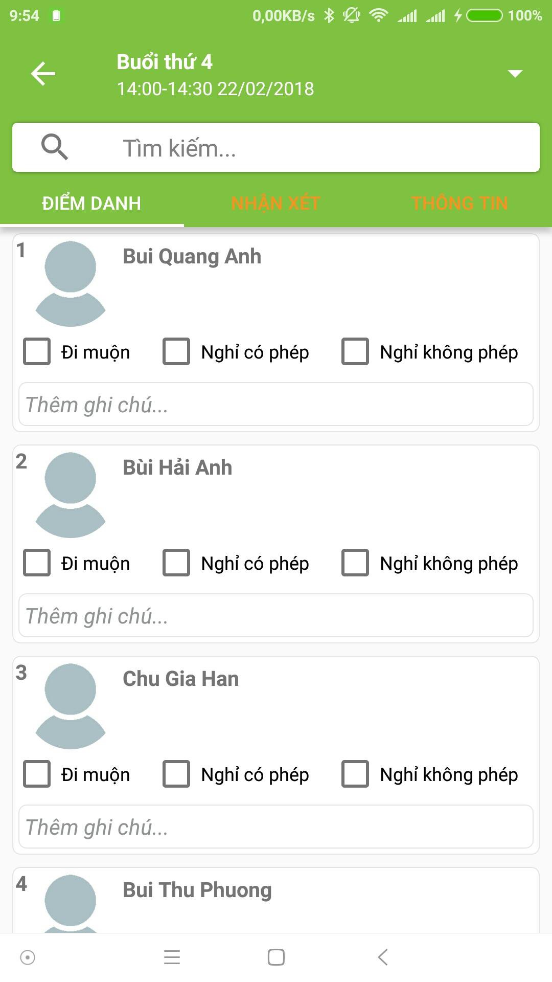Tap the back arrow in the header

pos(43,74)
